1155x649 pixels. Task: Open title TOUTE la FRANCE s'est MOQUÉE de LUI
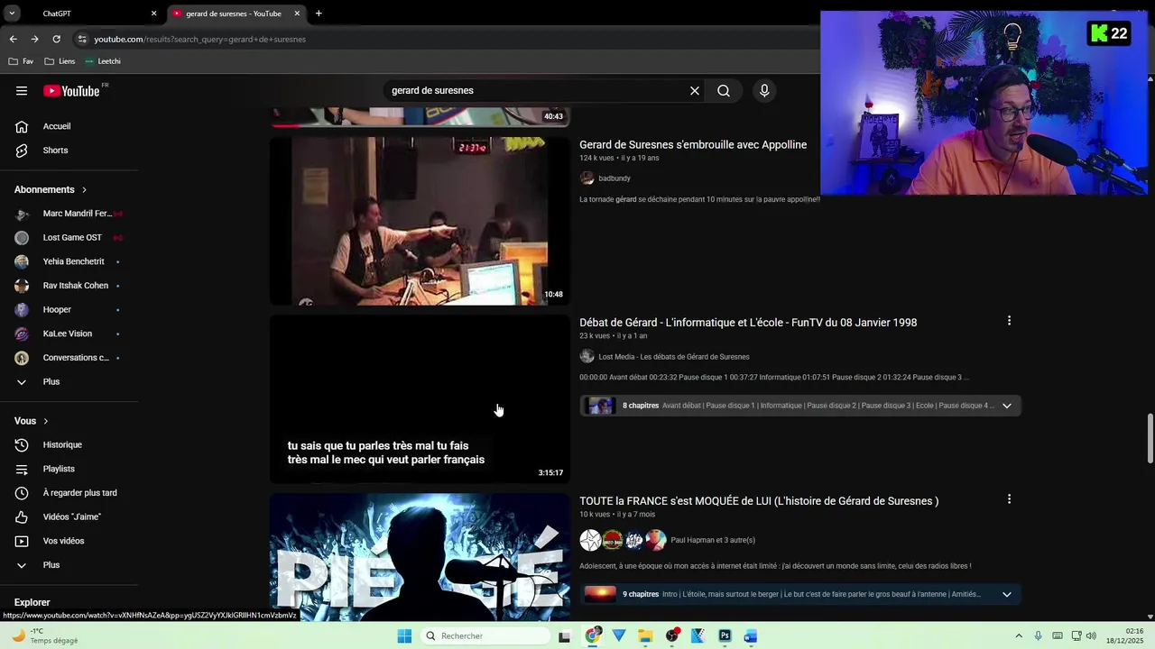pos(759,501)
